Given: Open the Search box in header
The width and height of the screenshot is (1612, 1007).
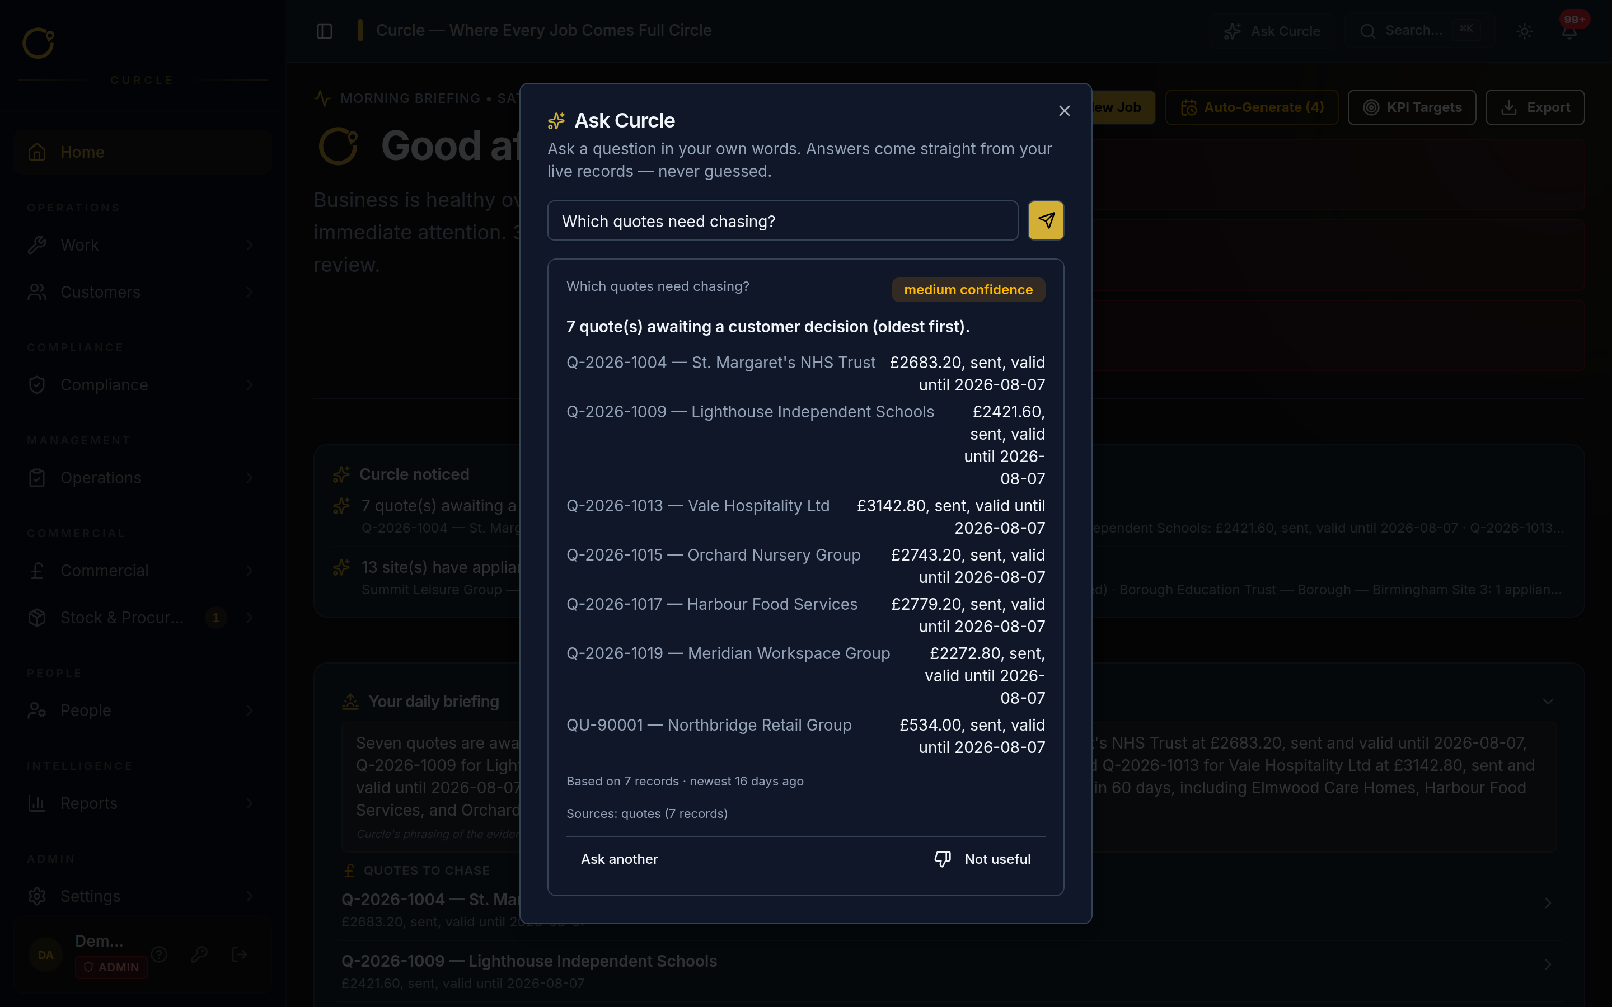Looking at the screenshot, I should (1418, 31).
